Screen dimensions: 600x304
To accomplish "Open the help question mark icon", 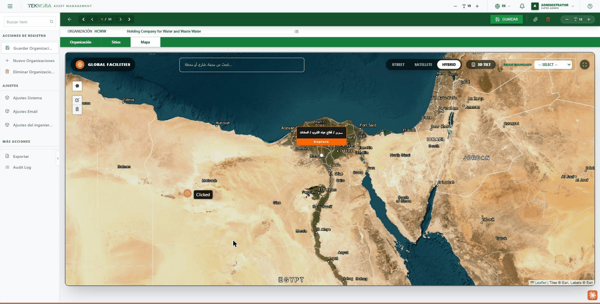I will [590, 6].
